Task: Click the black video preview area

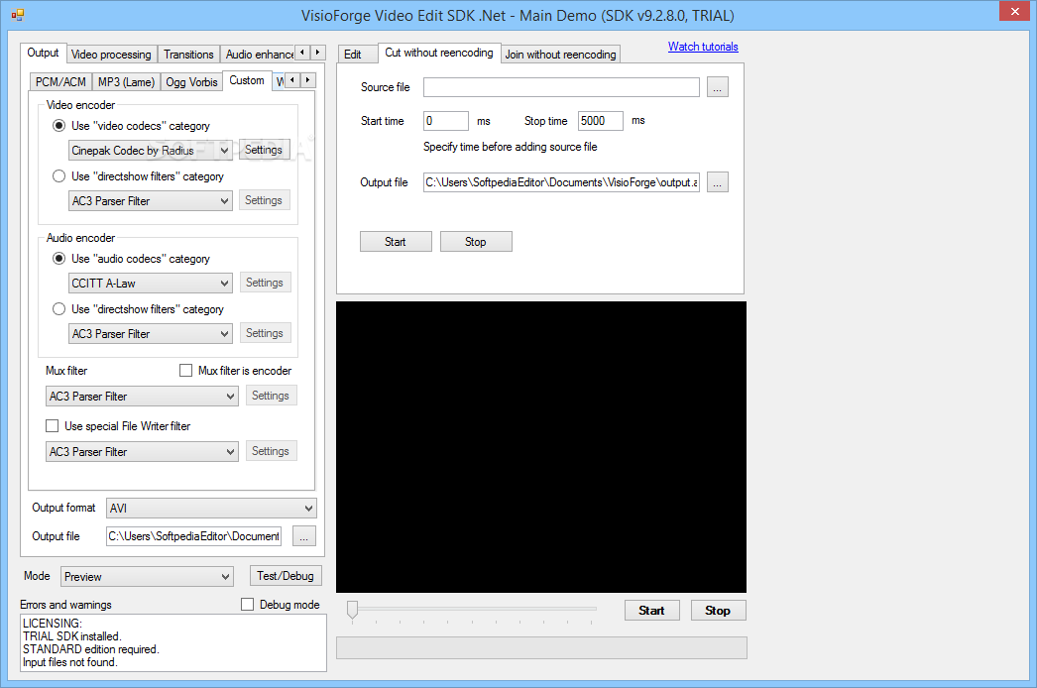Action: pos(541,447)
